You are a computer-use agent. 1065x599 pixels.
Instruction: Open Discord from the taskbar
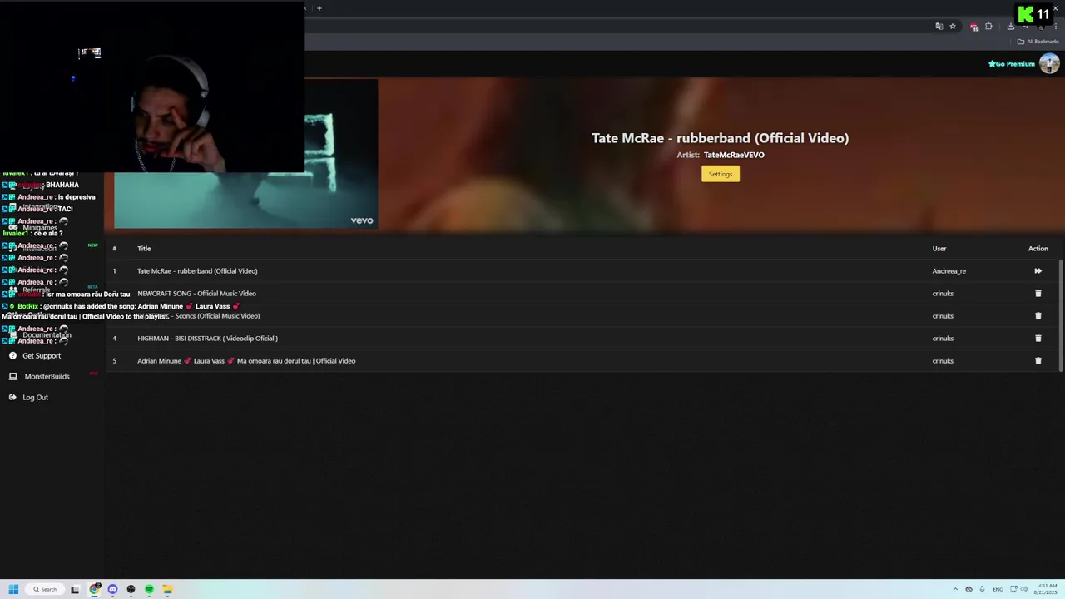(112, 589)
